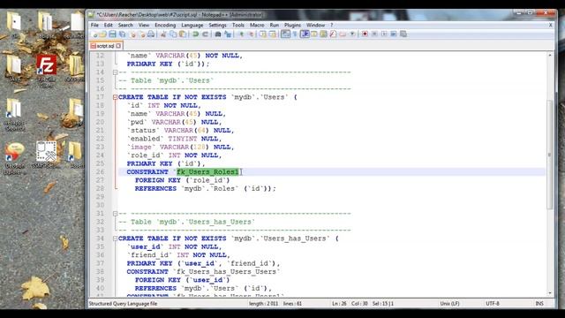This screenshot has width=565, height=318.
Task: Open the View menu
Action: point(143,25)
